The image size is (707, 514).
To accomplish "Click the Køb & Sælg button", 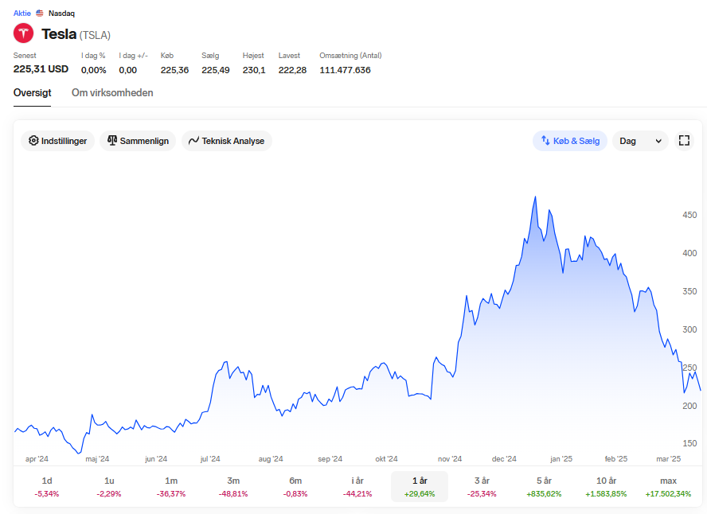I will (x=570, y=141).
